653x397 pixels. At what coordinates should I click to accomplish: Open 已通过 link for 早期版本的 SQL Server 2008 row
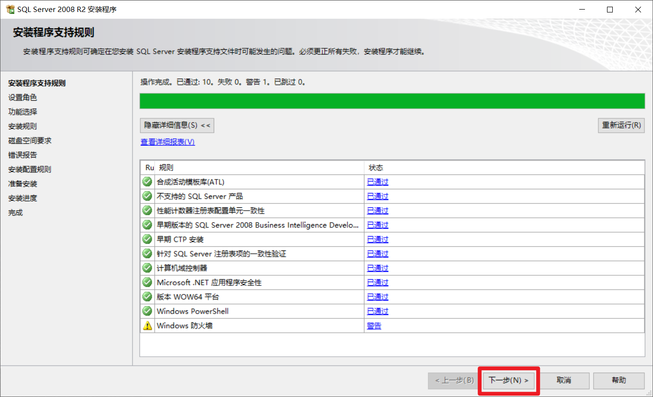(x=378, y=225)
